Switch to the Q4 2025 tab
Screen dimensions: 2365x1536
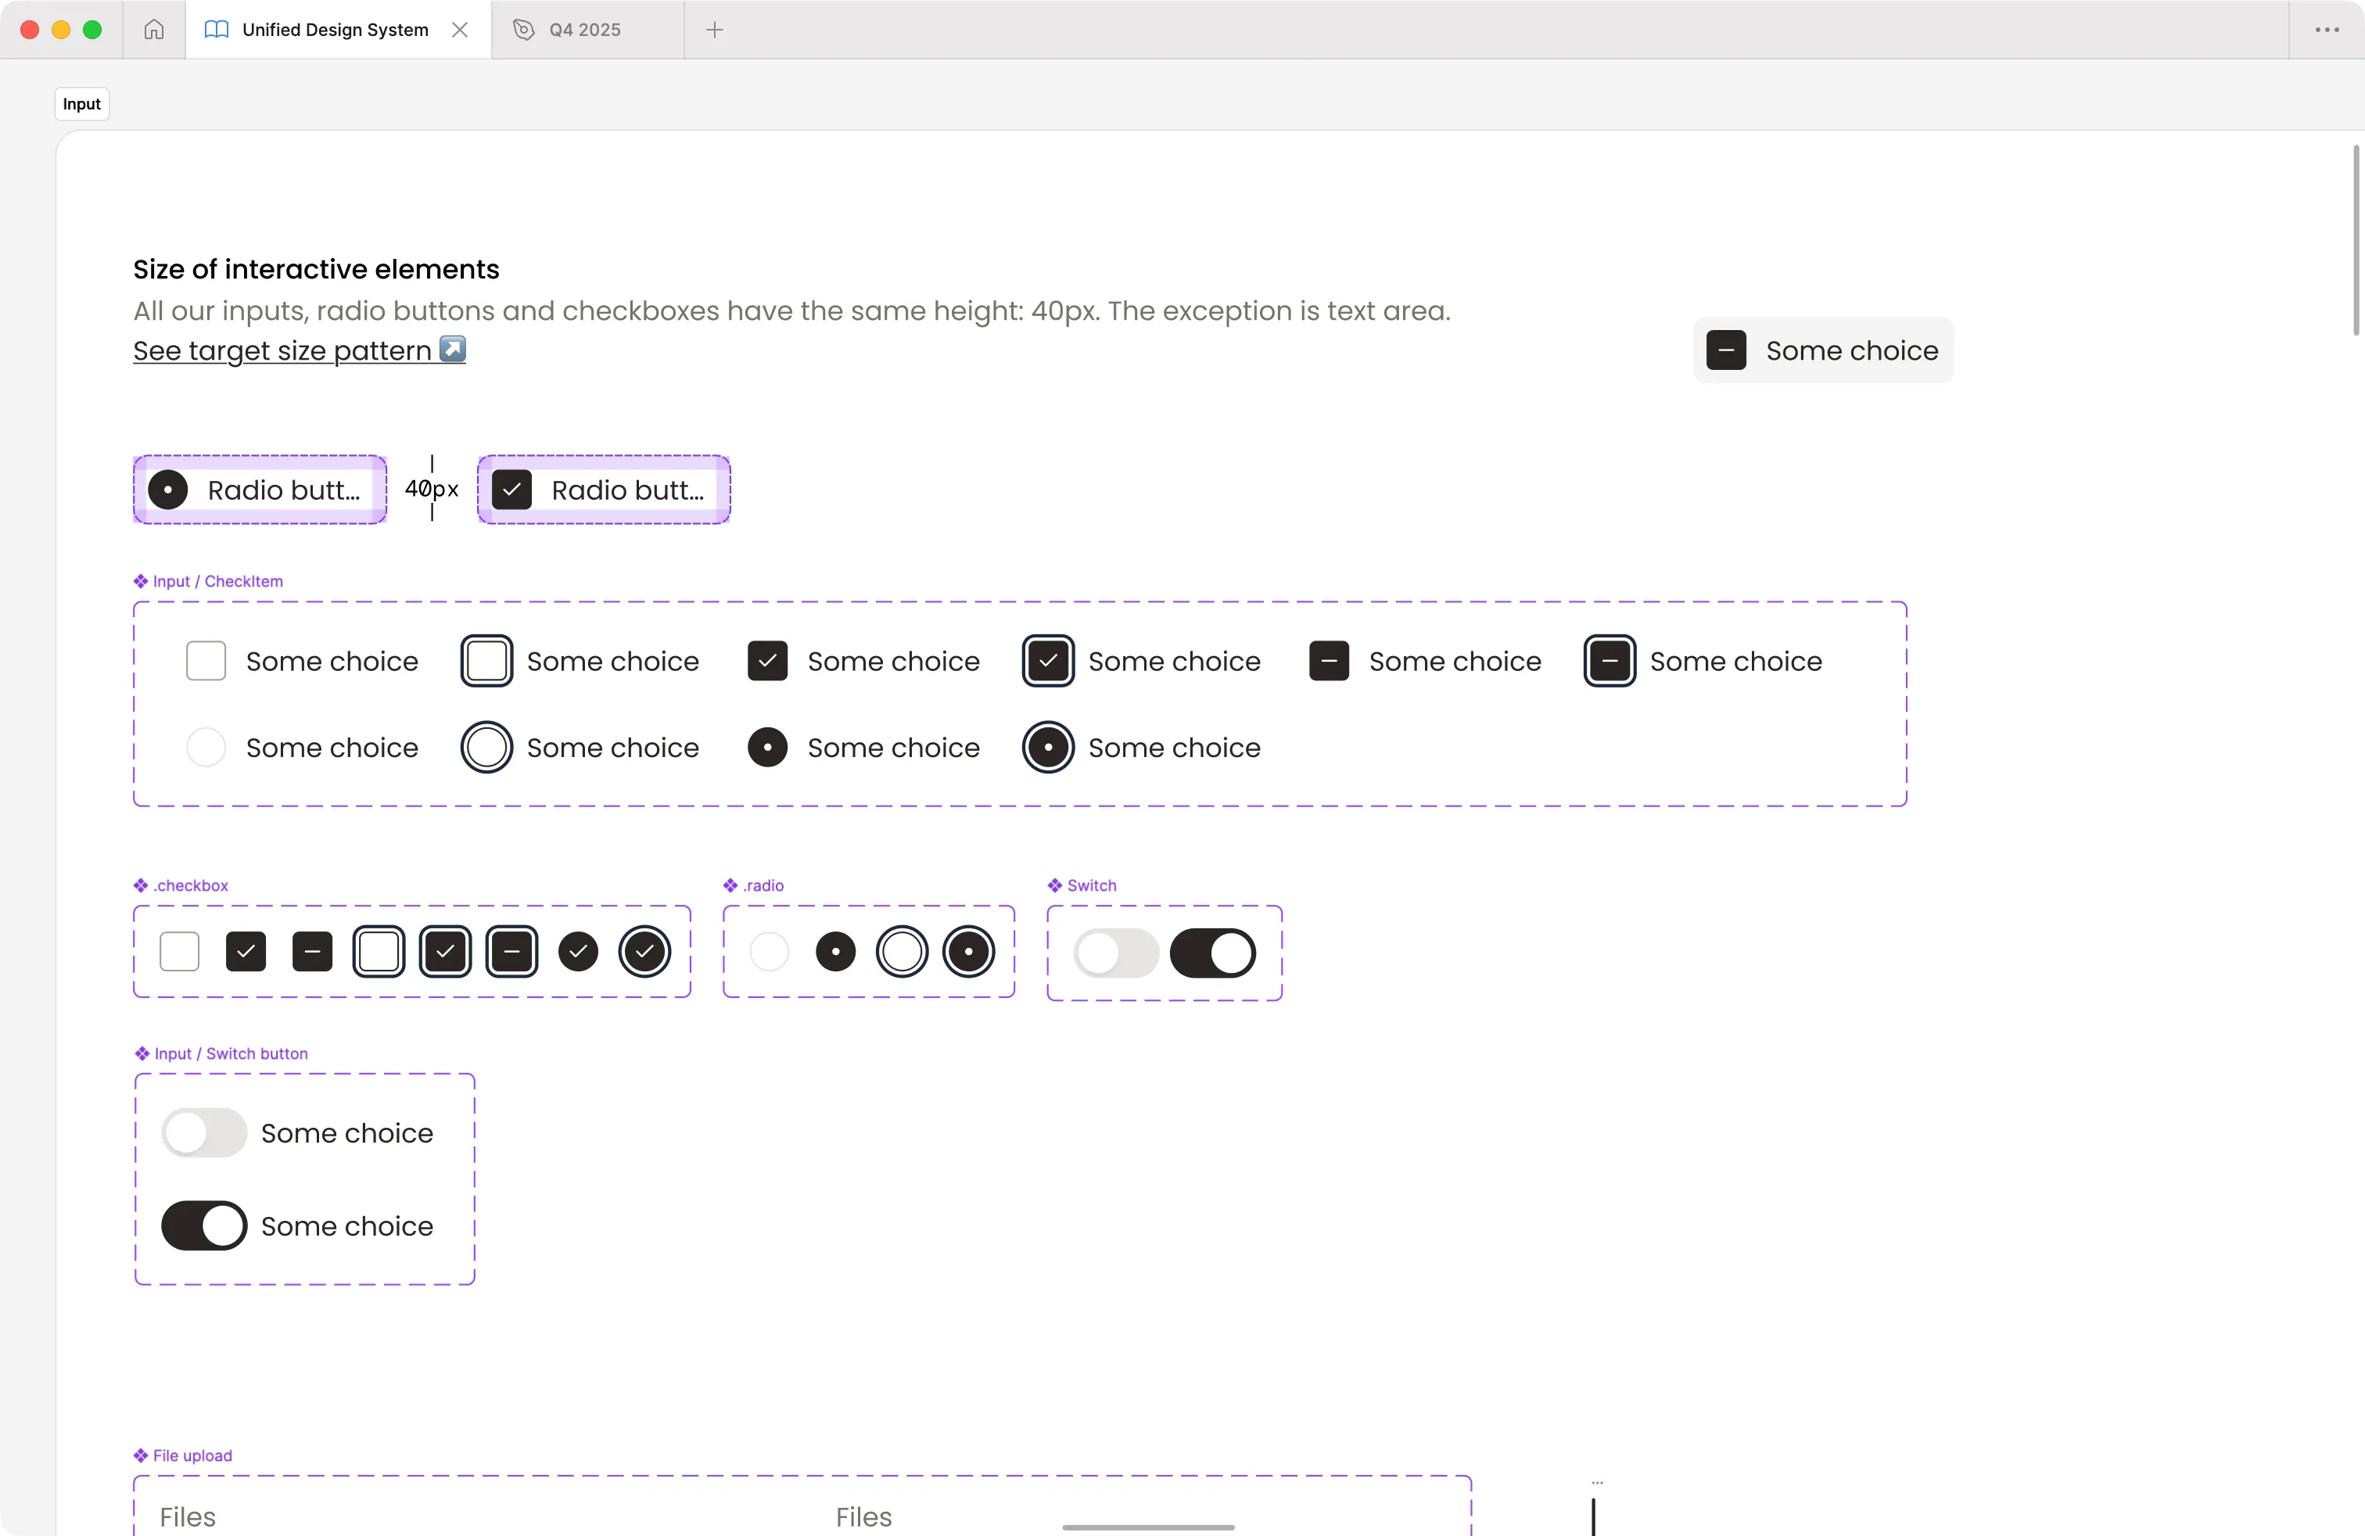584,29
